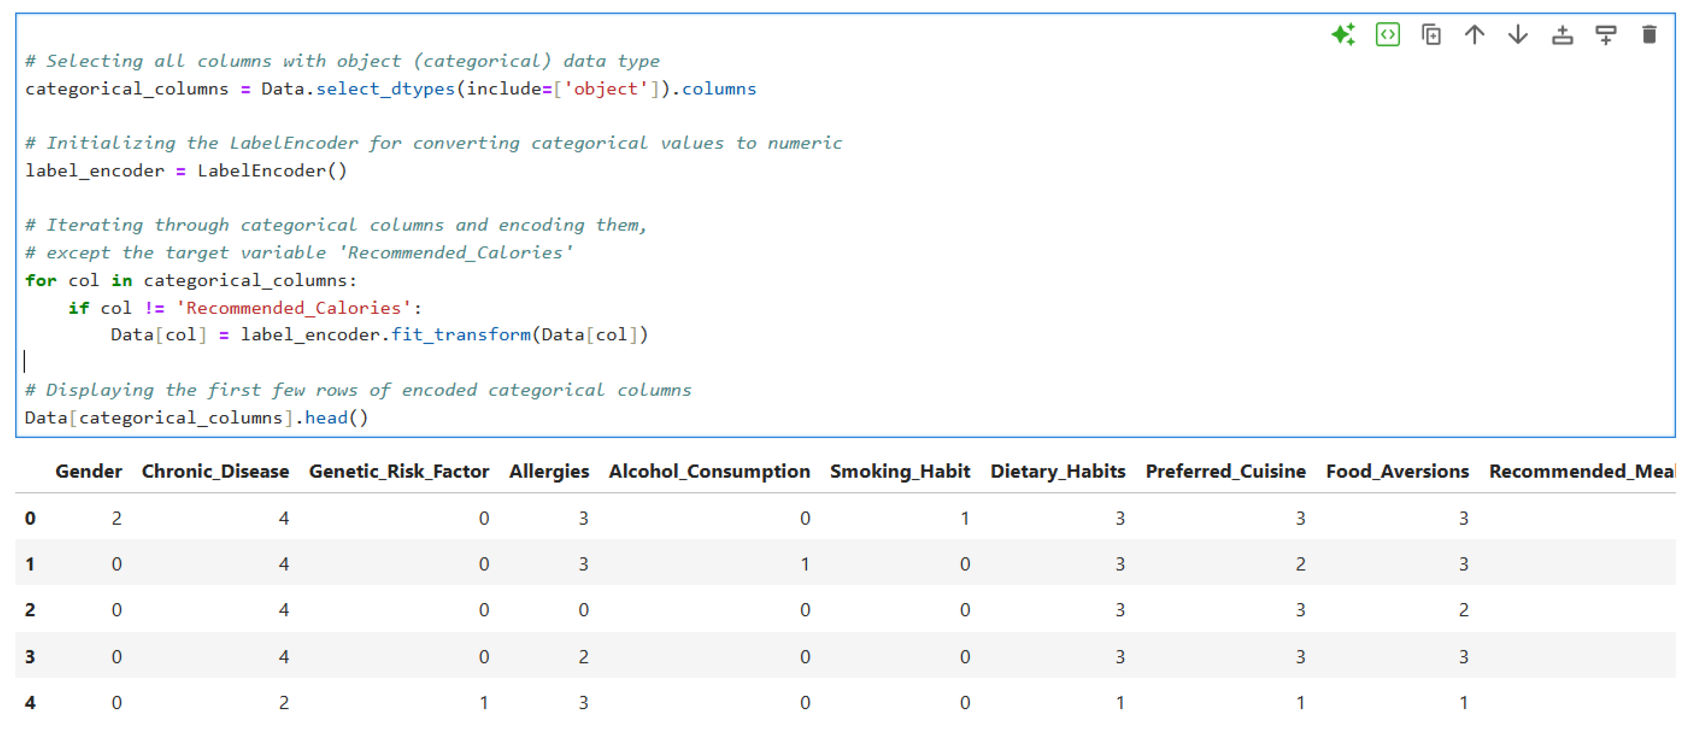Viewport: 1695px width, 740px height.
Task: Click the select_dtypes call in the code
Action: pyautogui.click(x=386, y=89)
